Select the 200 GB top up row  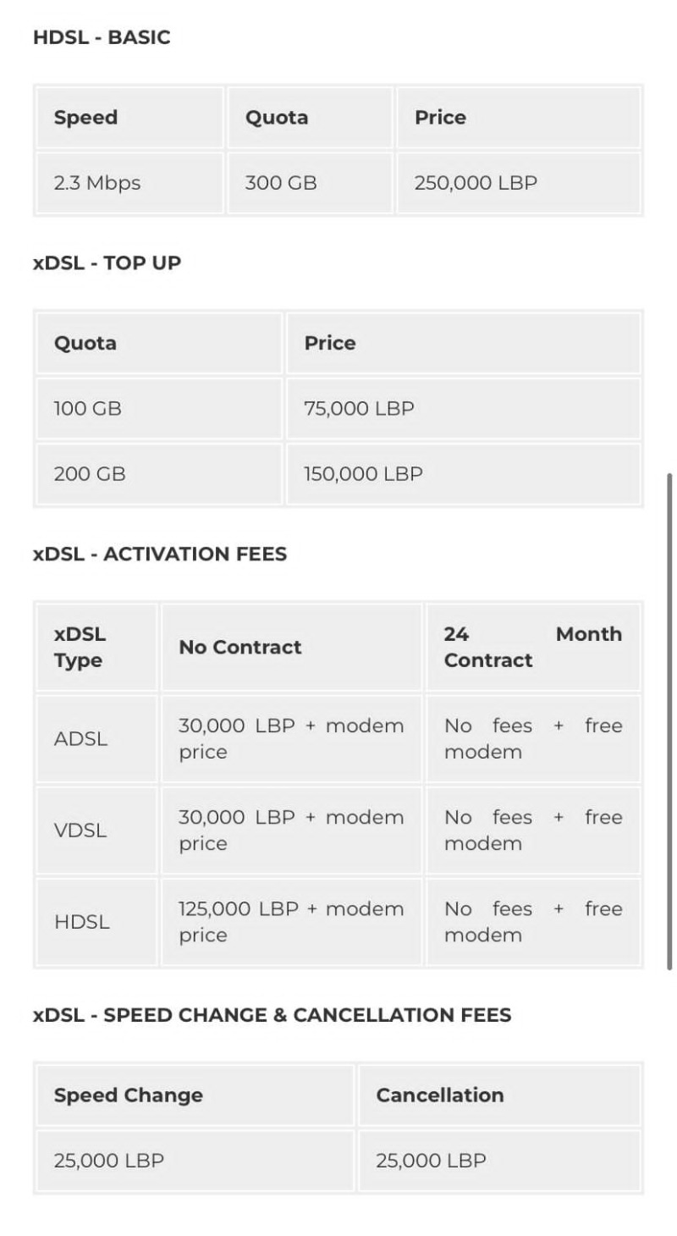point(338,473)
